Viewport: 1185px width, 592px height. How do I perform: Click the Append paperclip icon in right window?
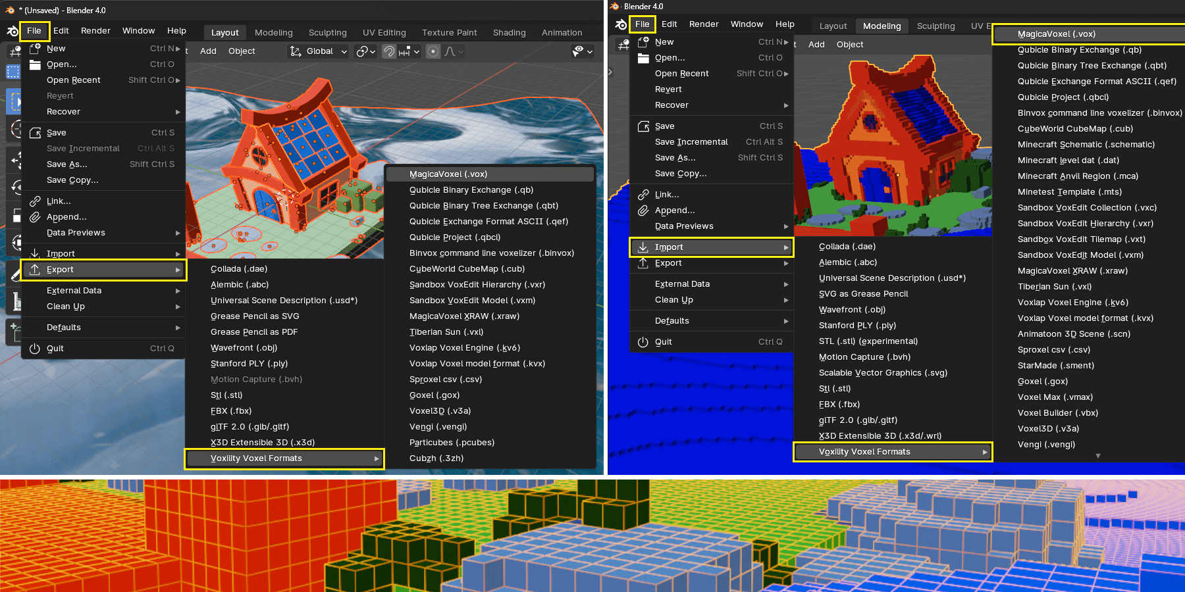[x=643, y=210]
